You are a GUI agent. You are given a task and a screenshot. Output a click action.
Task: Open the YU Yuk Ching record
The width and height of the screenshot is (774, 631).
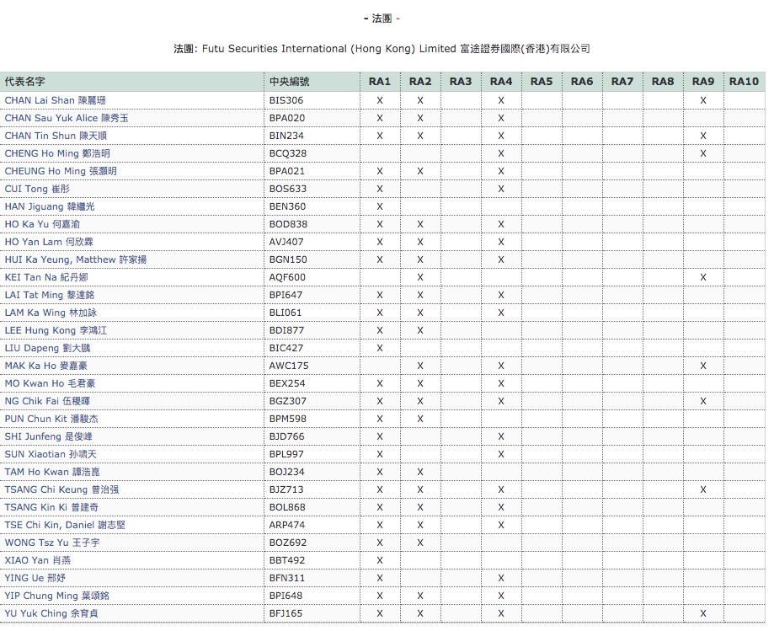pos(51,613)
